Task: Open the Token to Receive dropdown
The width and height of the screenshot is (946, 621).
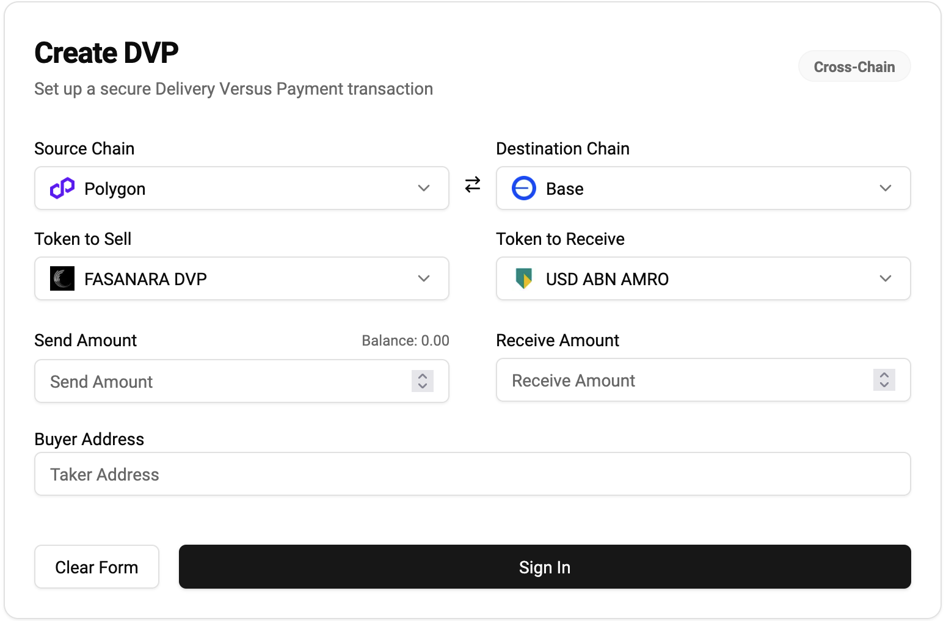Action: click(x=704, y=278)
